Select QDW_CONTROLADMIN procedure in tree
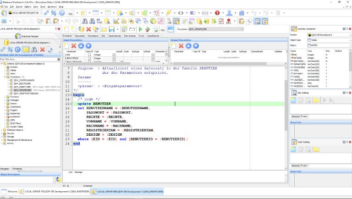 tap(24, 80)
